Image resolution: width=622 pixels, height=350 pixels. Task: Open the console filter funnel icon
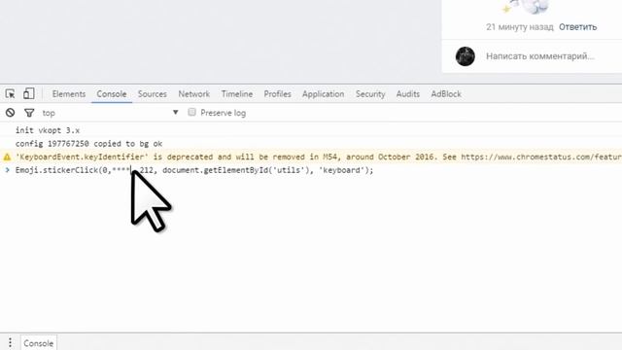tap(29, 113)
